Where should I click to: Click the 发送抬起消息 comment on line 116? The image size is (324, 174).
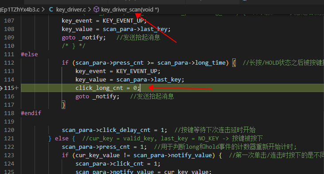[152, 97]
